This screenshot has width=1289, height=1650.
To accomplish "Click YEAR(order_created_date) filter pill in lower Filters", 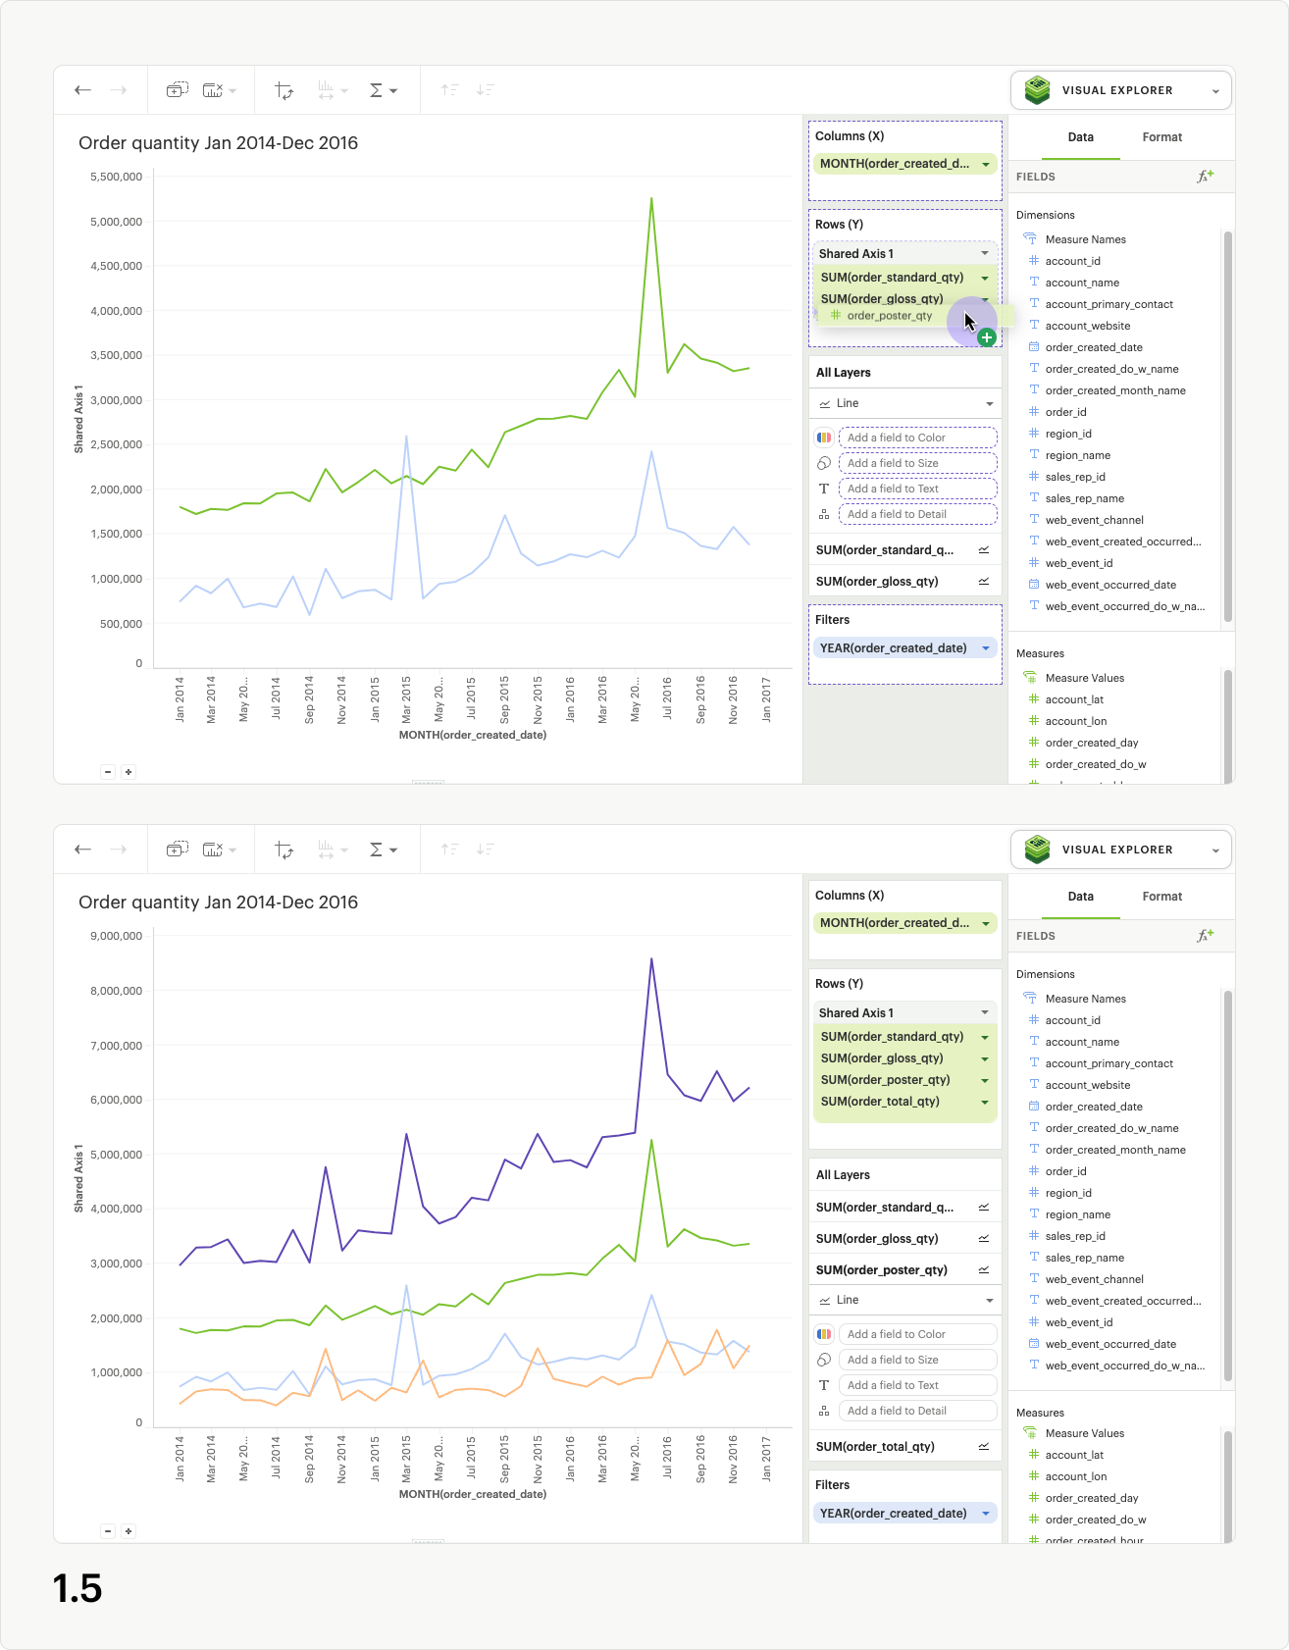I will click(x=894, y=1513).
